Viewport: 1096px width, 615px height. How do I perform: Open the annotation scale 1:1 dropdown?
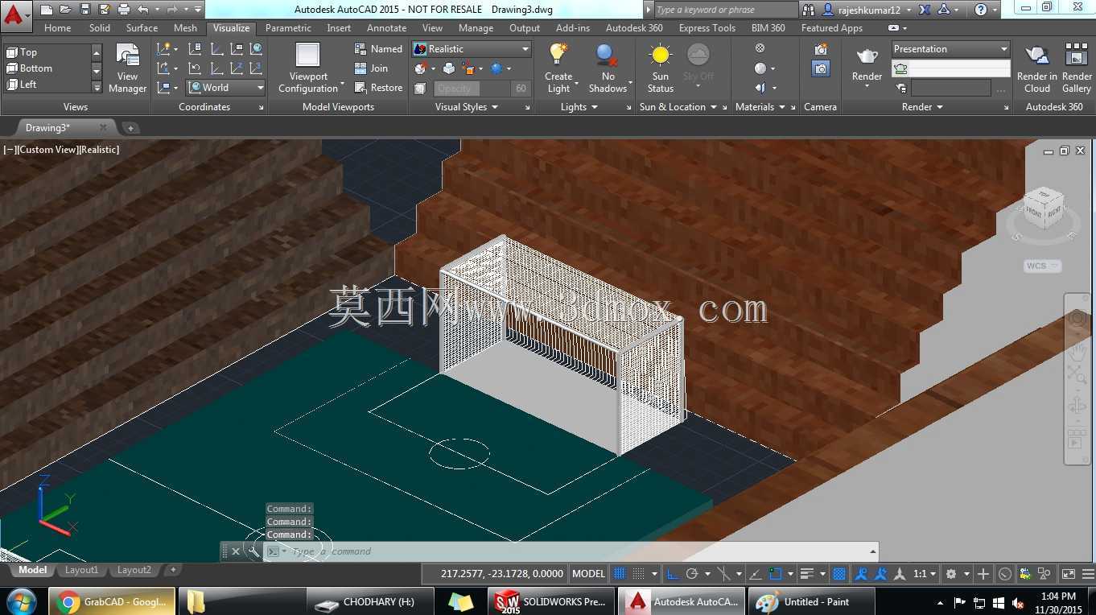coord(925,574)
